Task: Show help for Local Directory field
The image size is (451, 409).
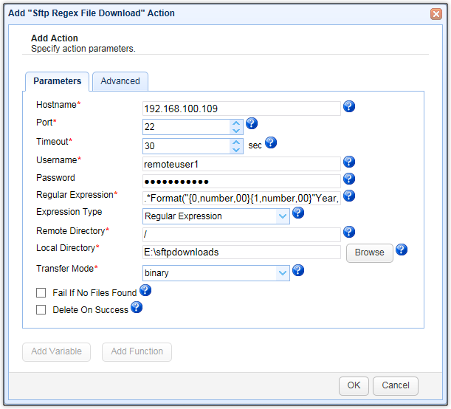Action: (402, 250)
